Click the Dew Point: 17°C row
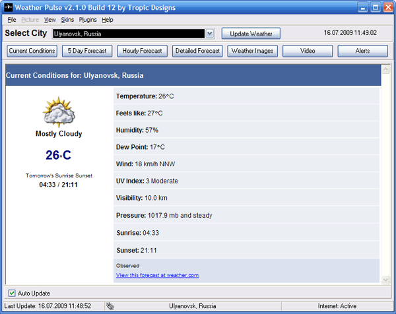396x314 pixels. 246,147
